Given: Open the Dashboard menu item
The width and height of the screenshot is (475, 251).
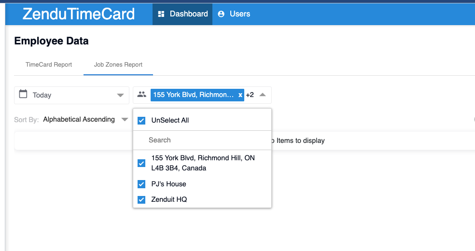Looking at the screenshot, I should coord(182,14).
